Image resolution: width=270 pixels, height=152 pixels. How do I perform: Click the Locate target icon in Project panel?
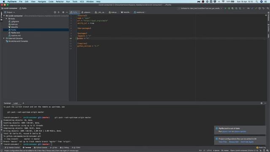[x=55, y=12]
